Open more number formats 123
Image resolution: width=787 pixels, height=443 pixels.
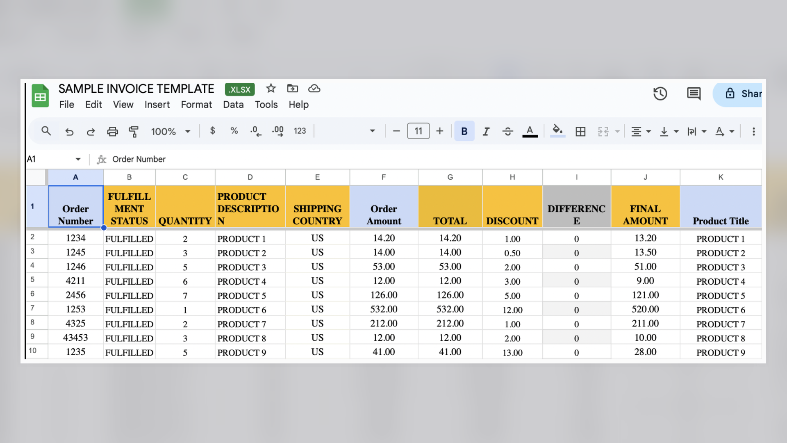pos(300,131)
